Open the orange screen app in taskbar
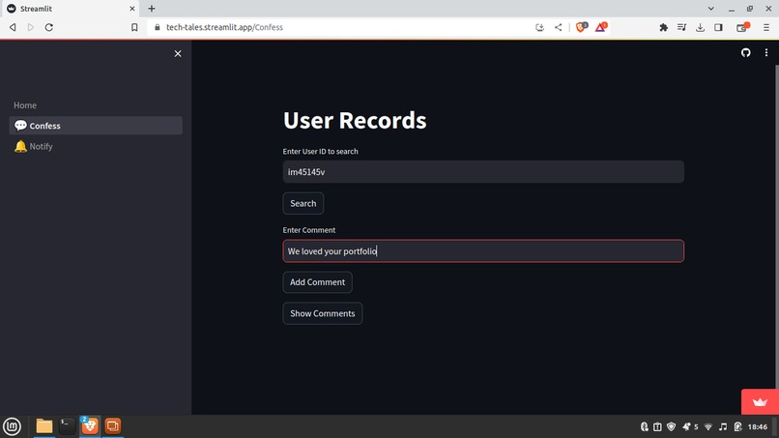The height and width of the screenshot is (438, 779). click(x=113, y=426)
